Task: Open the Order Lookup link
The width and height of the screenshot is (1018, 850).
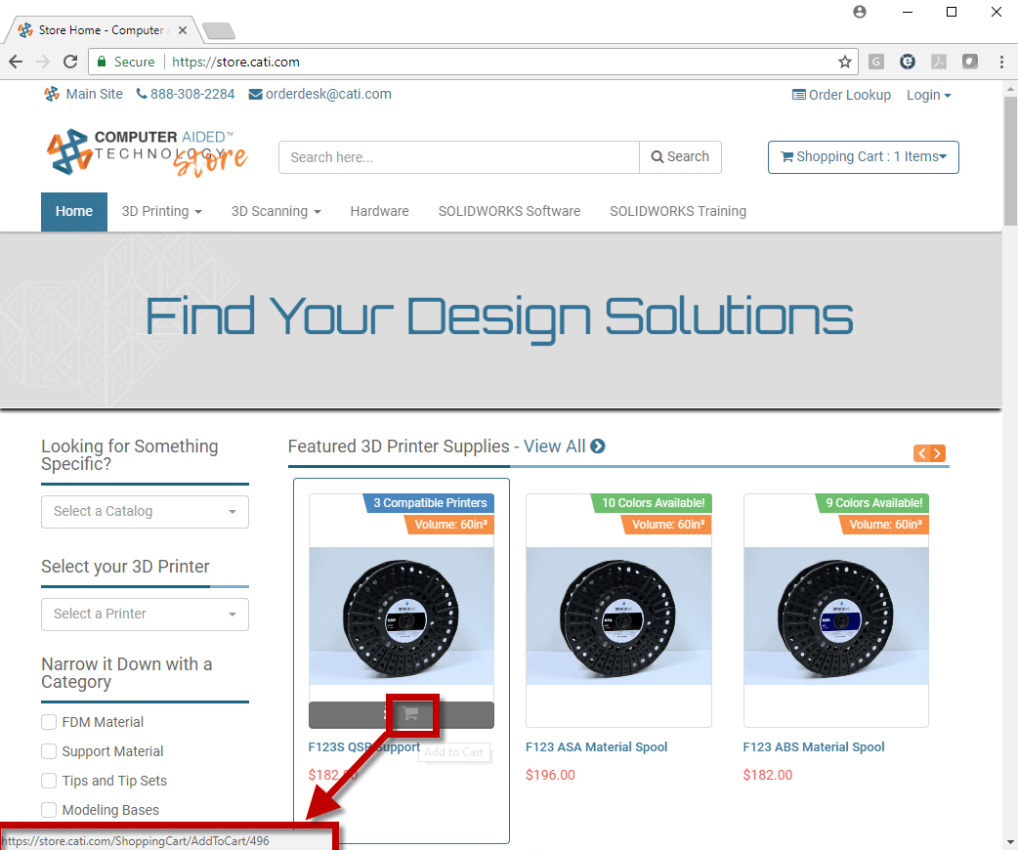Action: click(x=841, y=95)
